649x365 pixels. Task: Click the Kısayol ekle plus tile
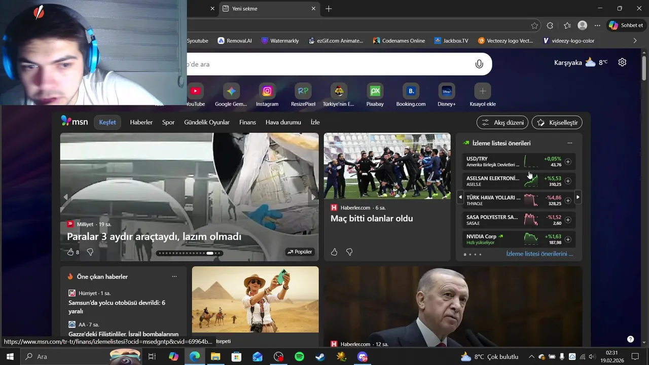tap(483, 95)
